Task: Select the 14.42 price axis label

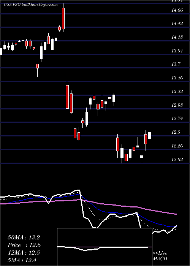Action: coord(177,24)
